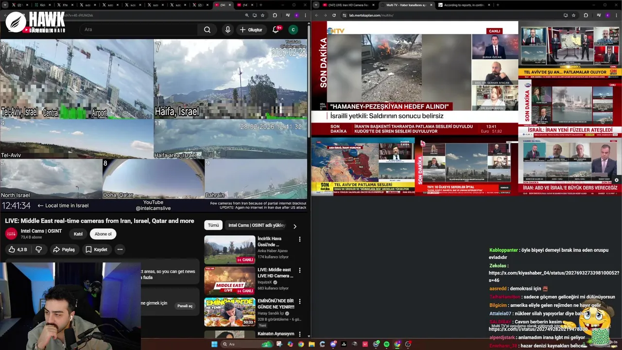Show next filter chips with arrow
The height and width of the screenshot is (350, 622).
click(294, 226)
